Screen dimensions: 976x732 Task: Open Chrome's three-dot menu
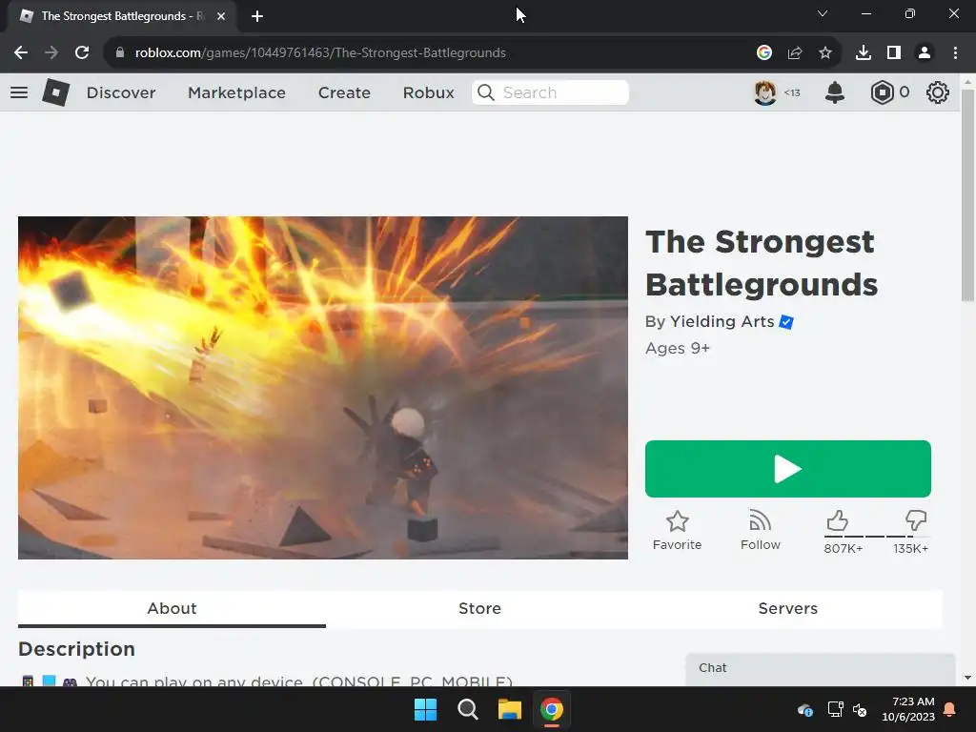pyautogui.click(x=955, y=53)
